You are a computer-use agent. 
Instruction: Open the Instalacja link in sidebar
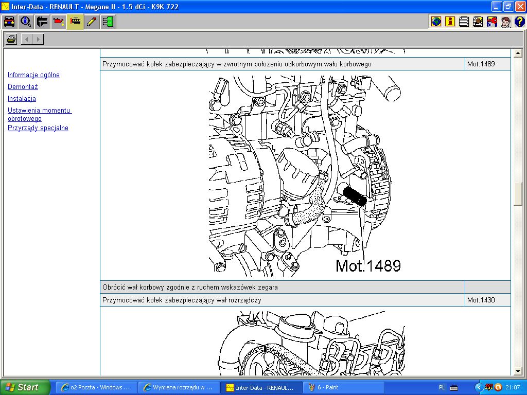[x=22, y=99]
